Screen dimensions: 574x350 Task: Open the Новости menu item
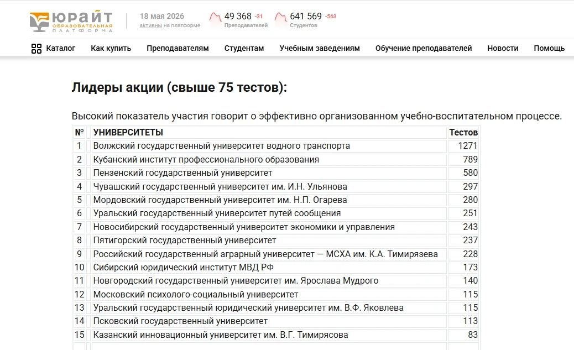point(503,48)
